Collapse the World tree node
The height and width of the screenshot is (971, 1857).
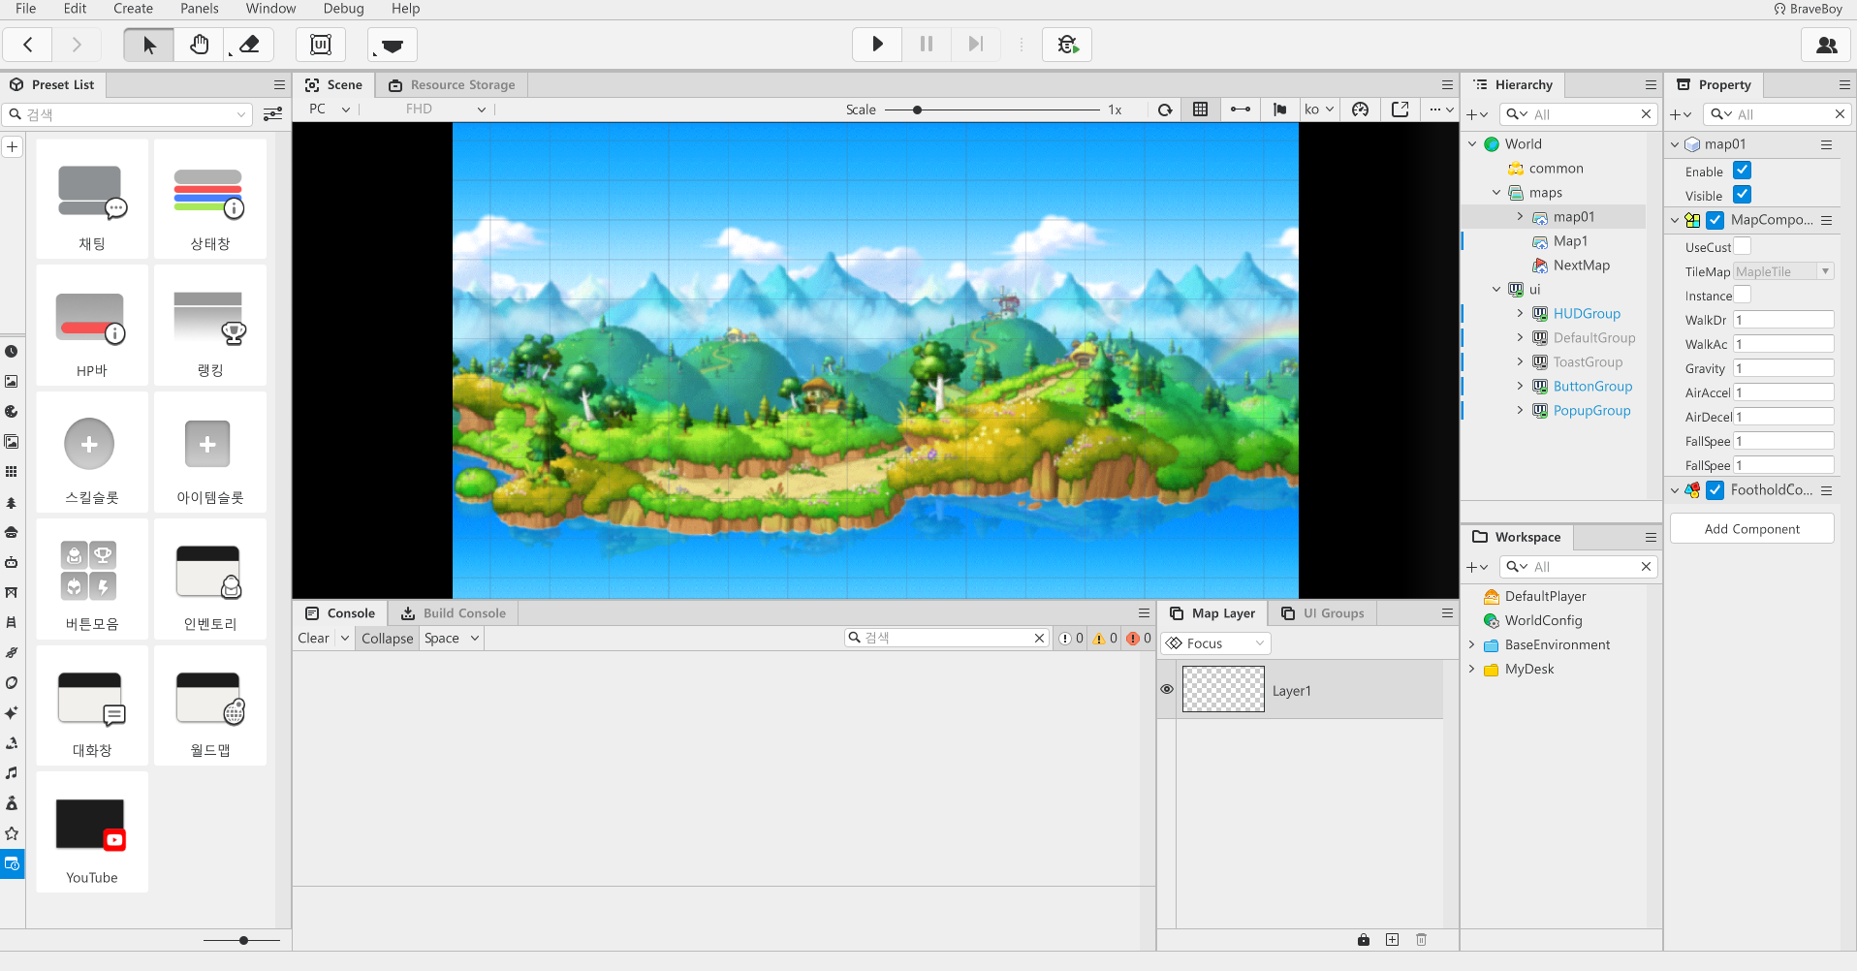pyautogui.click(x=1472, y=144)
